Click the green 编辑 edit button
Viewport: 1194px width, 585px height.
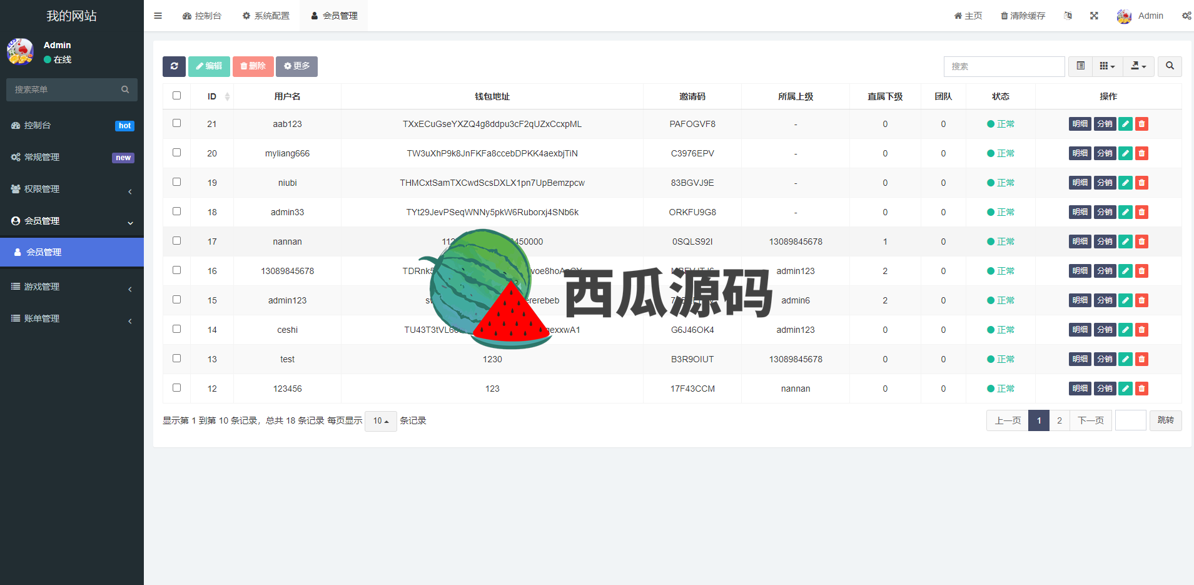tap(209, 66)
